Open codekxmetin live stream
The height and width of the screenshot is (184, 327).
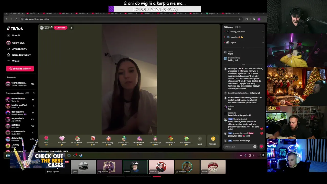tap(20, 133)
